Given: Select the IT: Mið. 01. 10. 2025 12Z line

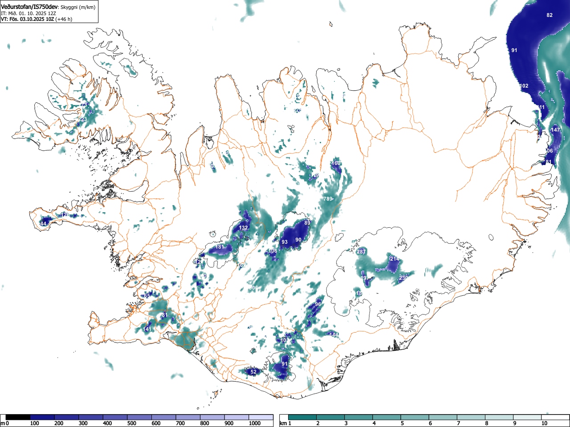Looking at the screenshot, I should (28, 13).
